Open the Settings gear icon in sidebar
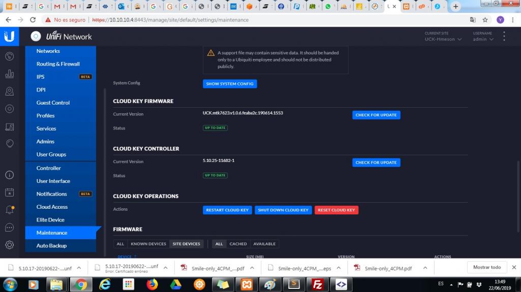This screenshot has width=521, height=292. 9,245
